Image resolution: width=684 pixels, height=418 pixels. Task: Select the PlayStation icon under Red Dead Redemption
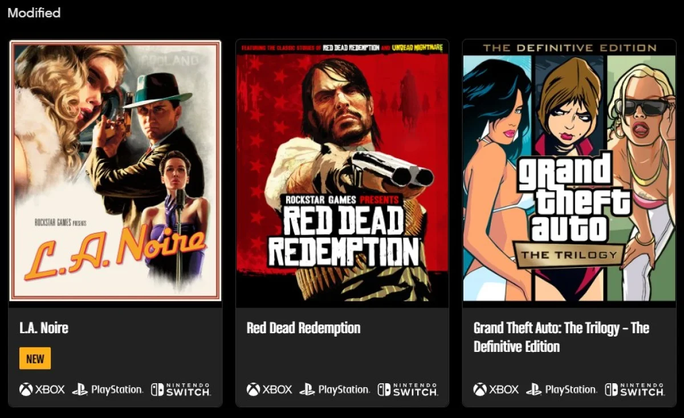(336, 390)
